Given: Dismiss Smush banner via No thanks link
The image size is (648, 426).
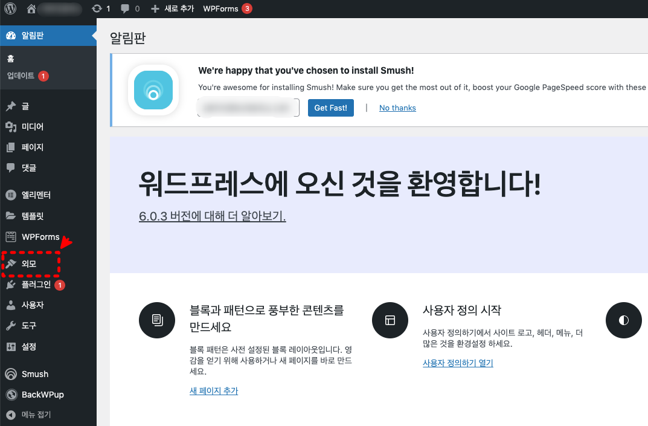Looking at the screenshot, I should [x=397, y=107].
